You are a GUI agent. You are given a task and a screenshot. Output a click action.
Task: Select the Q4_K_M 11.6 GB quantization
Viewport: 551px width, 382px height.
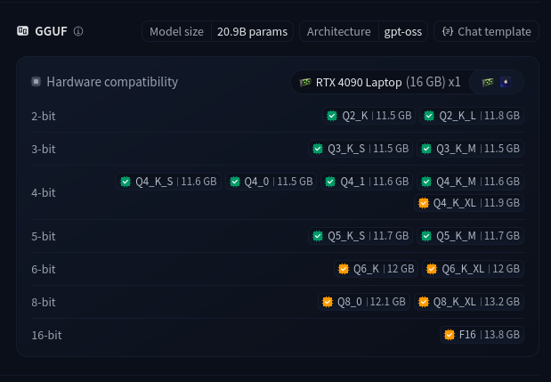(470, 182)
